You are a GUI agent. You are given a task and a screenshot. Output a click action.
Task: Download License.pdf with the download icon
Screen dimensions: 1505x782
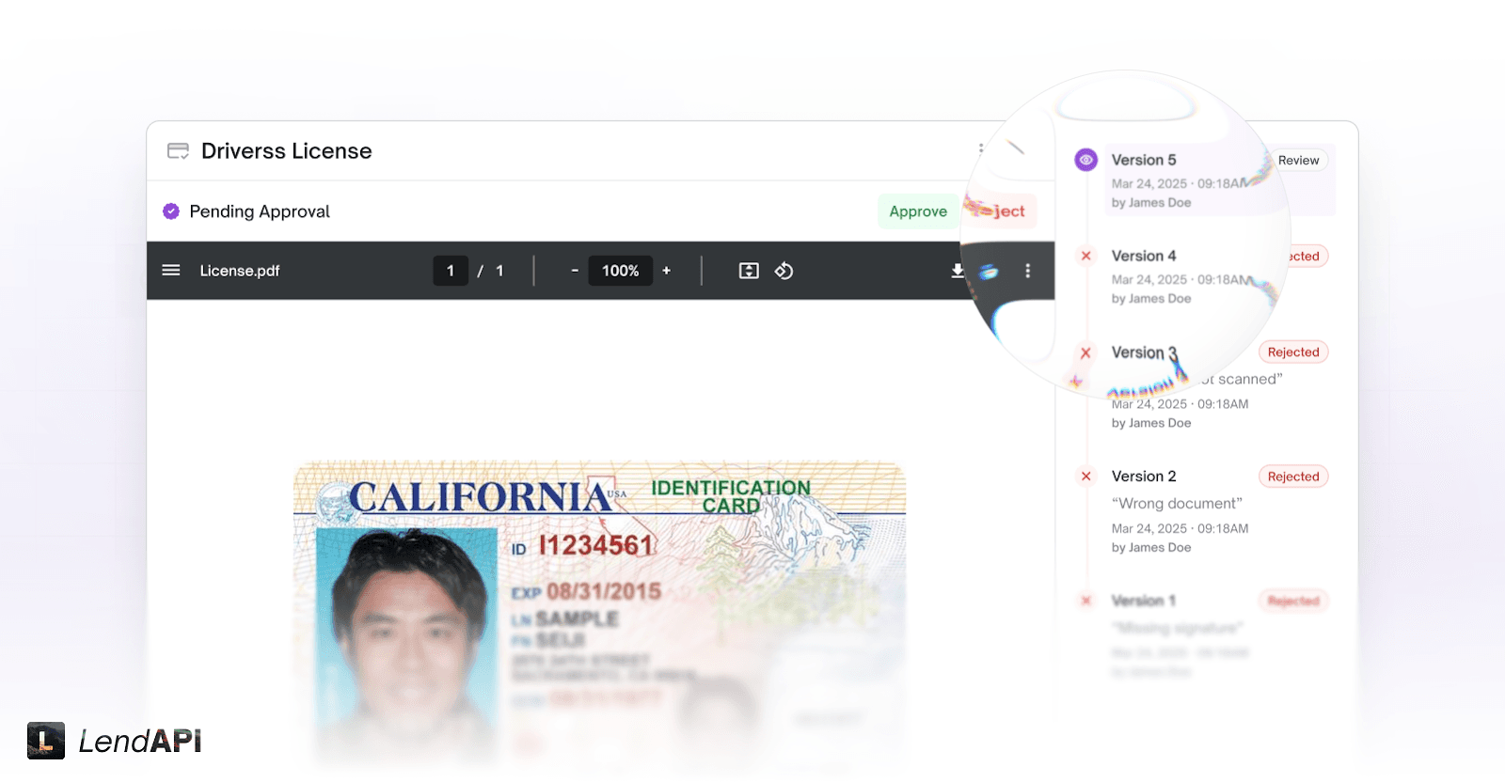958,271
